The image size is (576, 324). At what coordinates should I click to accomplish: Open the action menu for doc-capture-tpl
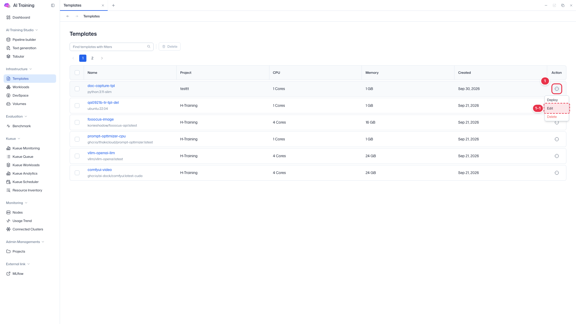point(557,89)
